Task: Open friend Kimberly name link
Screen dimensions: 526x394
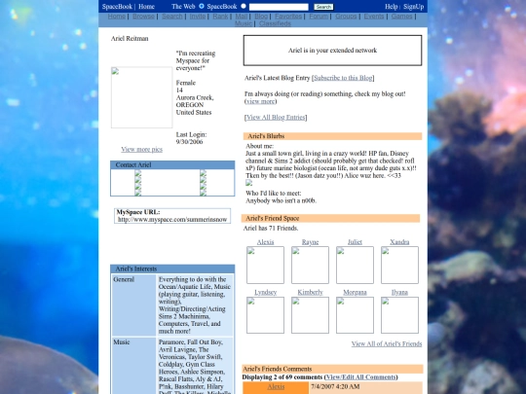Action: (310, 292)
